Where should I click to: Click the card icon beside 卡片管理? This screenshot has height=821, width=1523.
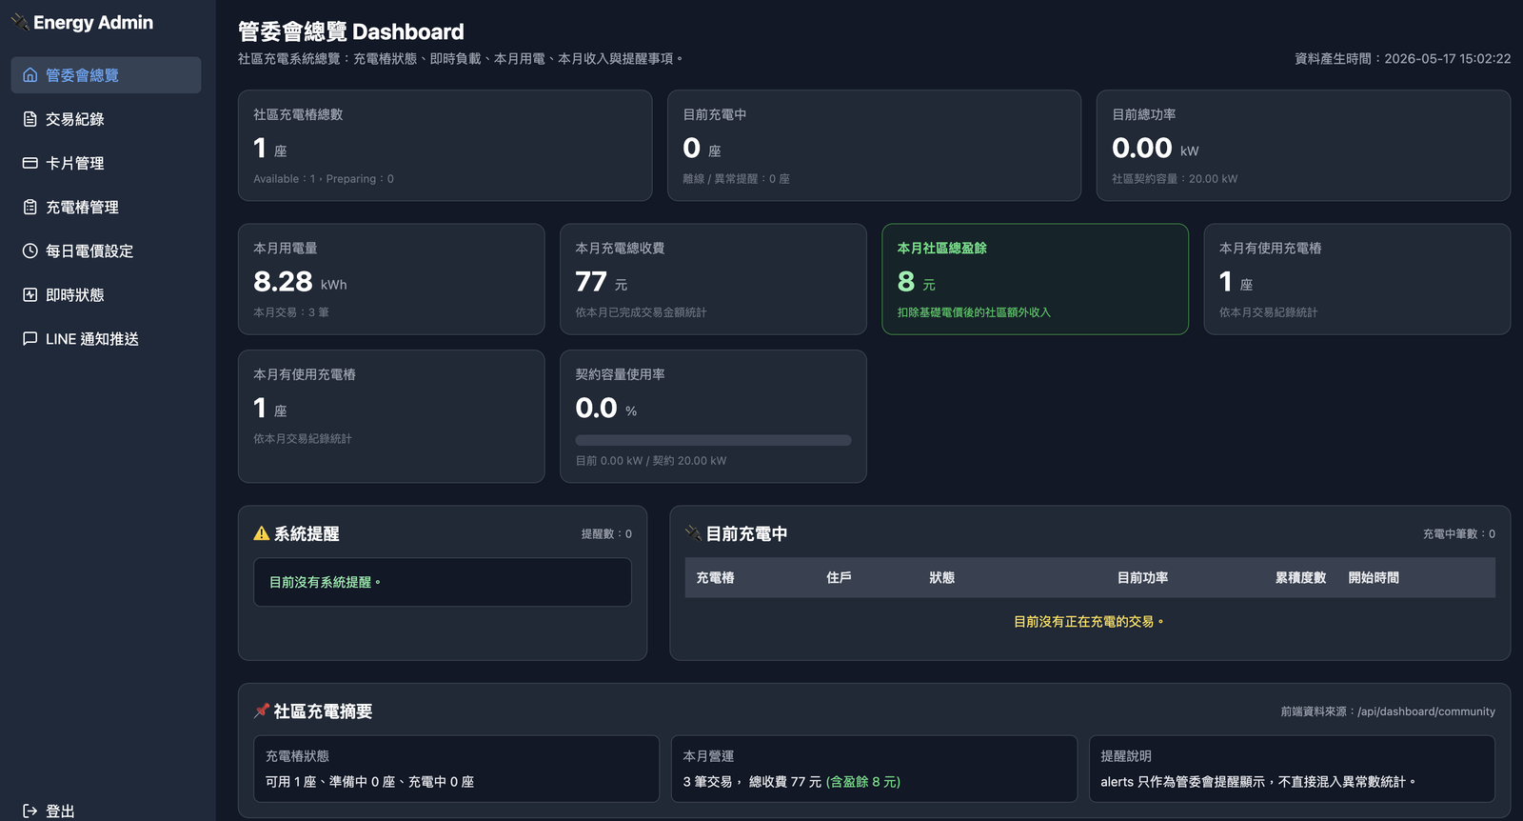(x=30, y=163)
